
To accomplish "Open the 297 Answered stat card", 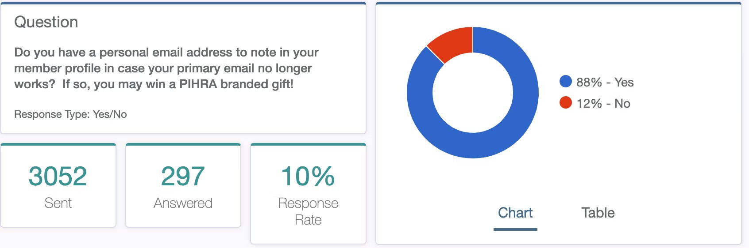I will (183, 185).
